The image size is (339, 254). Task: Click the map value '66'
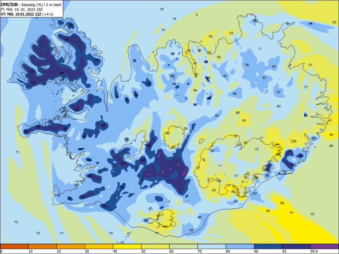331,146
